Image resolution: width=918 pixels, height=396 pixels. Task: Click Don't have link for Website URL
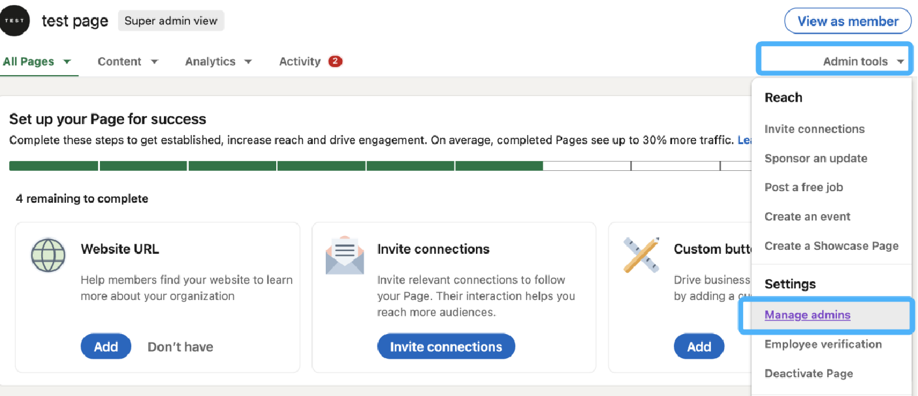click(180, 346)
